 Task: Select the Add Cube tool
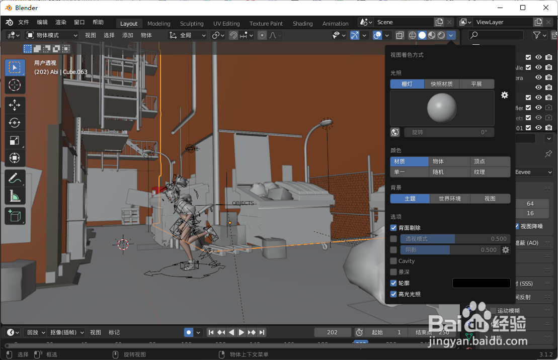pyautogui.click(x=15, y=216)
